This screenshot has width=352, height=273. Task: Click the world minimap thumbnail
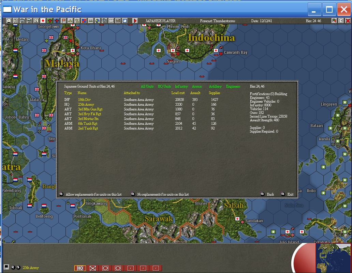333,258
